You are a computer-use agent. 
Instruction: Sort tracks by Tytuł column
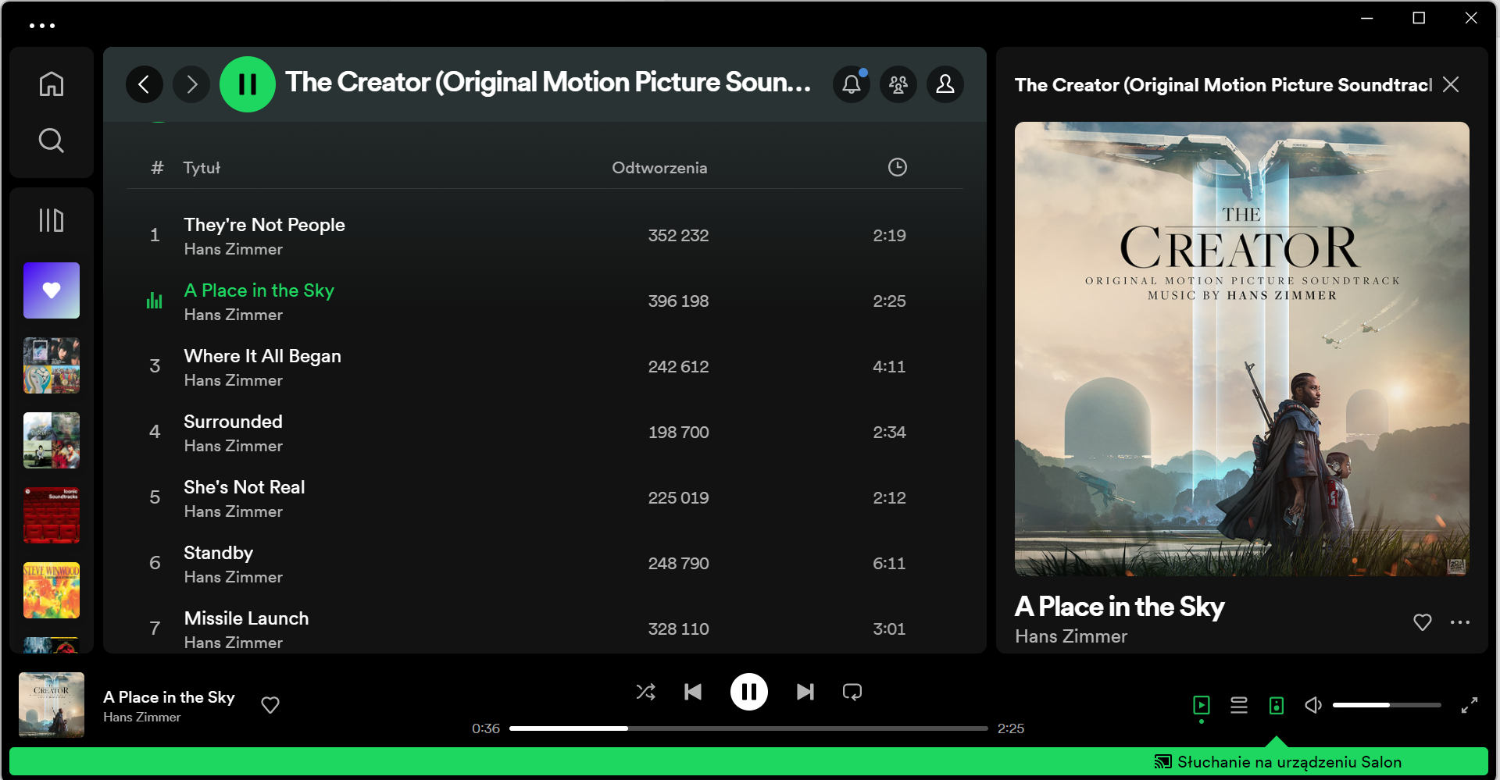click(202, 168)
